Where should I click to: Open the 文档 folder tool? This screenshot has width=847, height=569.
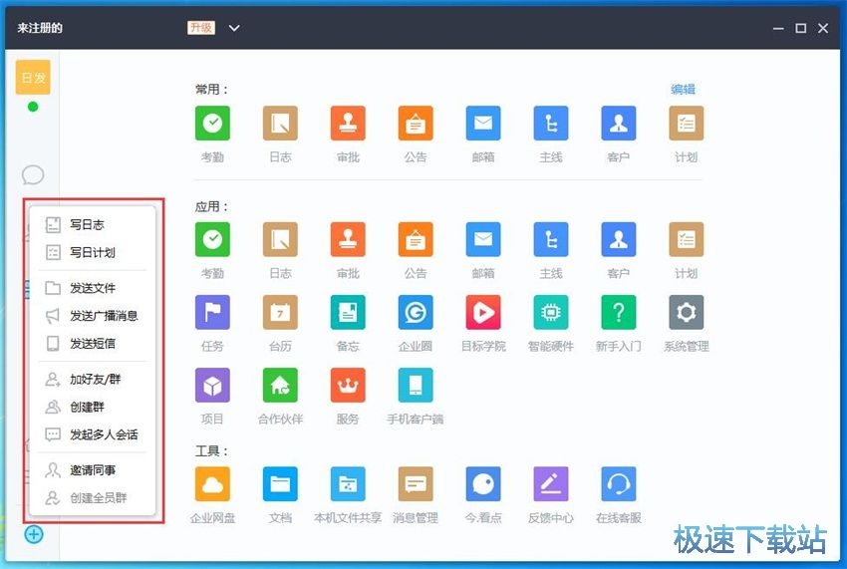(280, 484)
